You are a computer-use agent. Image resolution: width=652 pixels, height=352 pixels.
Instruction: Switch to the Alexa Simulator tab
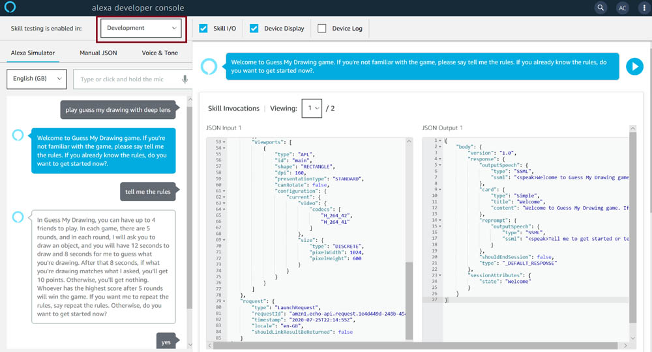click(x=33, y=53)
